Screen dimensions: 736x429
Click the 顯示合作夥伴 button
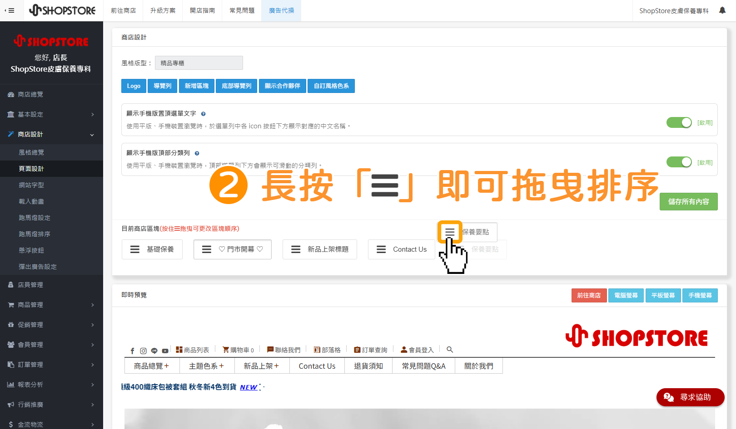point(283,86)
